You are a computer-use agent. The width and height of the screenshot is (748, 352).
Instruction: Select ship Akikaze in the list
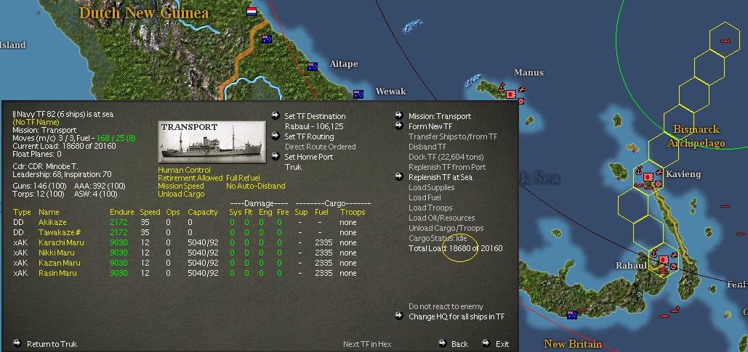(x=52, y=222)
